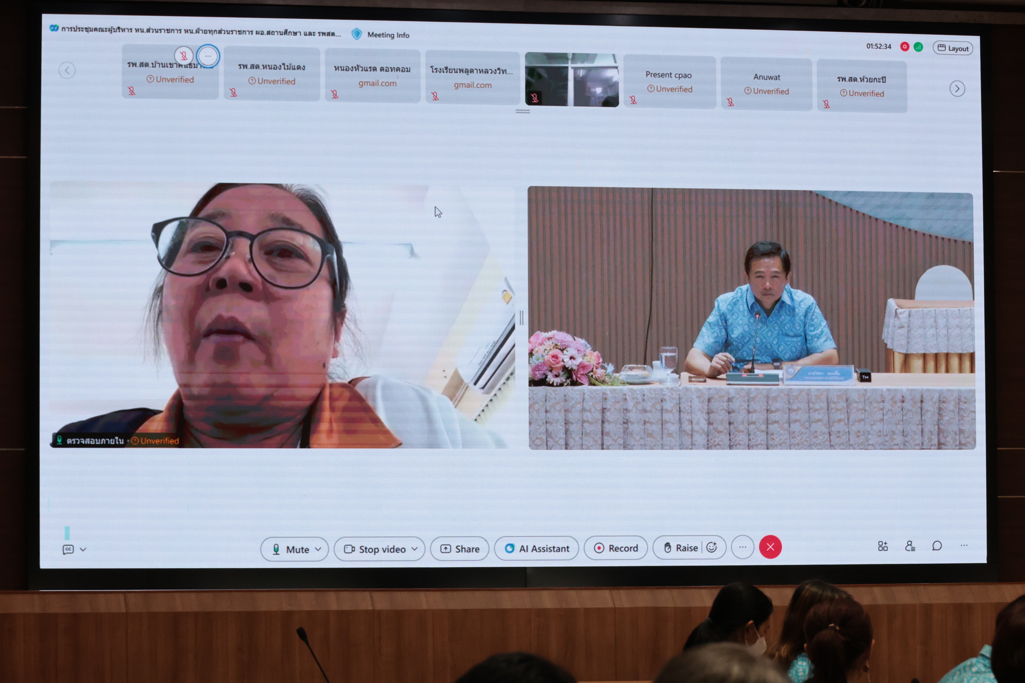
Task: Check the green network quality indicator
Action: click(x=918, y=47)
